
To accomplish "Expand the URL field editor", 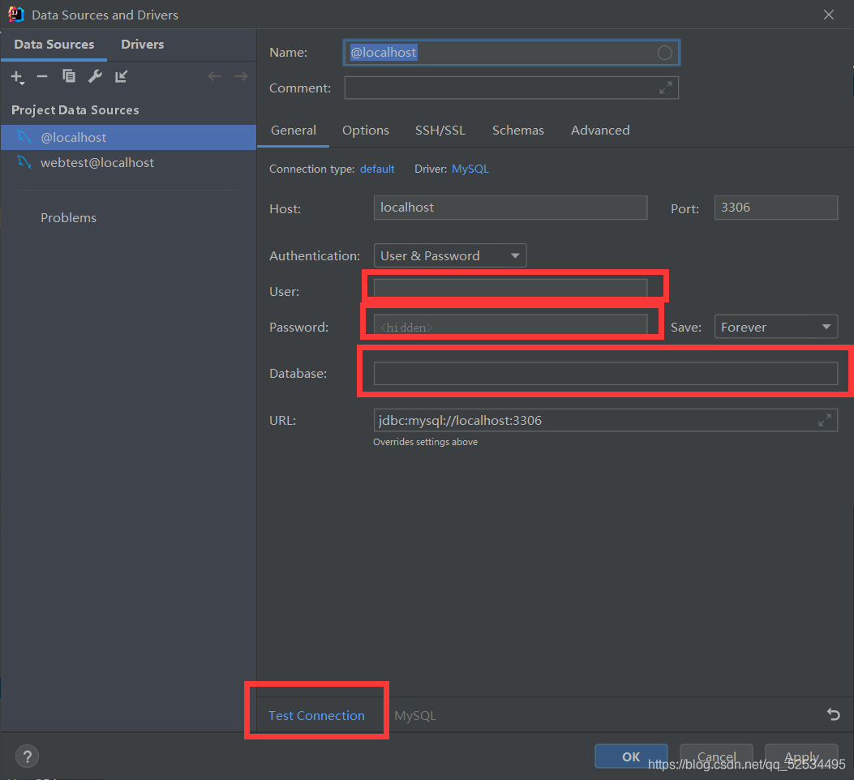I will point(825,420).
